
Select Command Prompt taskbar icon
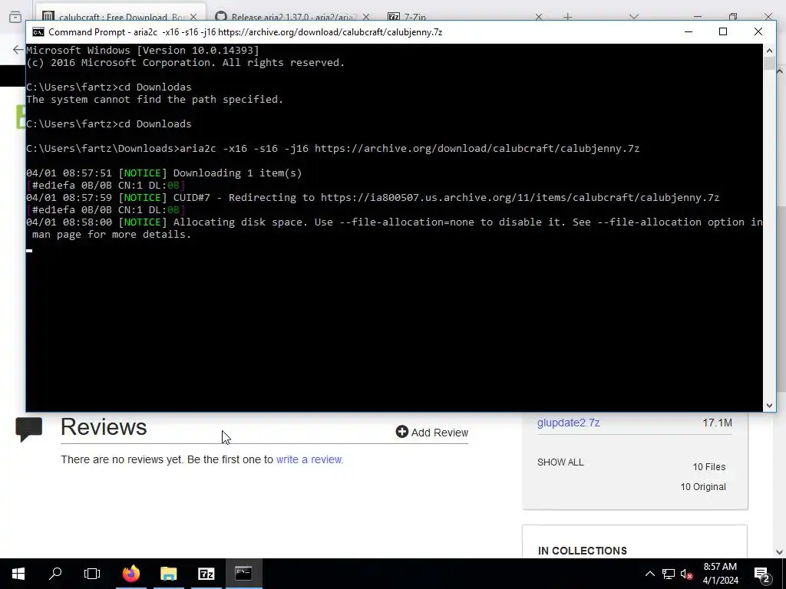coord(243,574)
